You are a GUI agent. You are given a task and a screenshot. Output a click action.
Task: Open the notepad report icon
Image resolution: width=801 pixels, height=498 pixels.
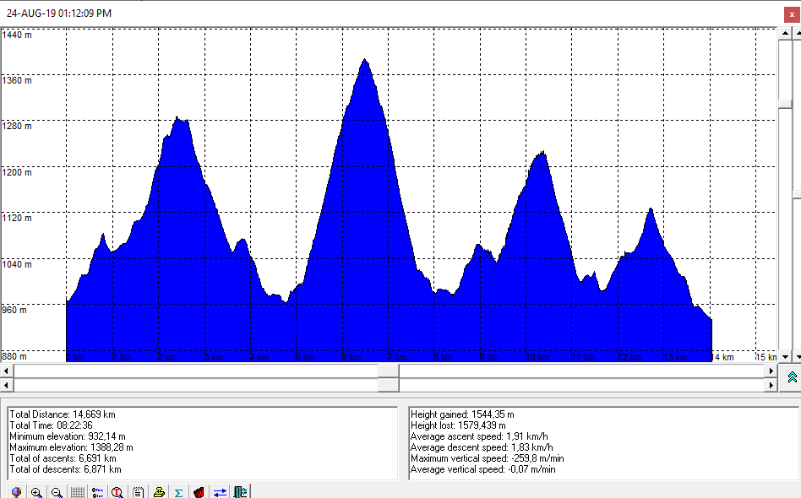pos(138,491)
